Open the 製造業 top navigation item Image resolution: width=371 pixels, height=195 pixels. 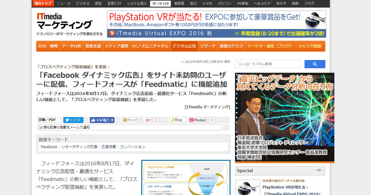179,3
